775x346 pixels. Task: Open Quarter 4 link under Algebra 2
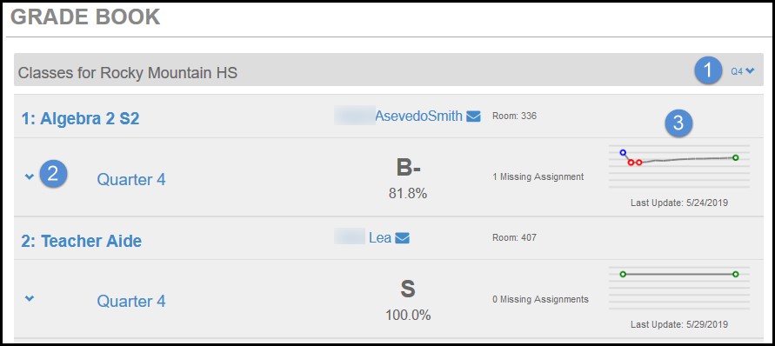coord(131,179)
